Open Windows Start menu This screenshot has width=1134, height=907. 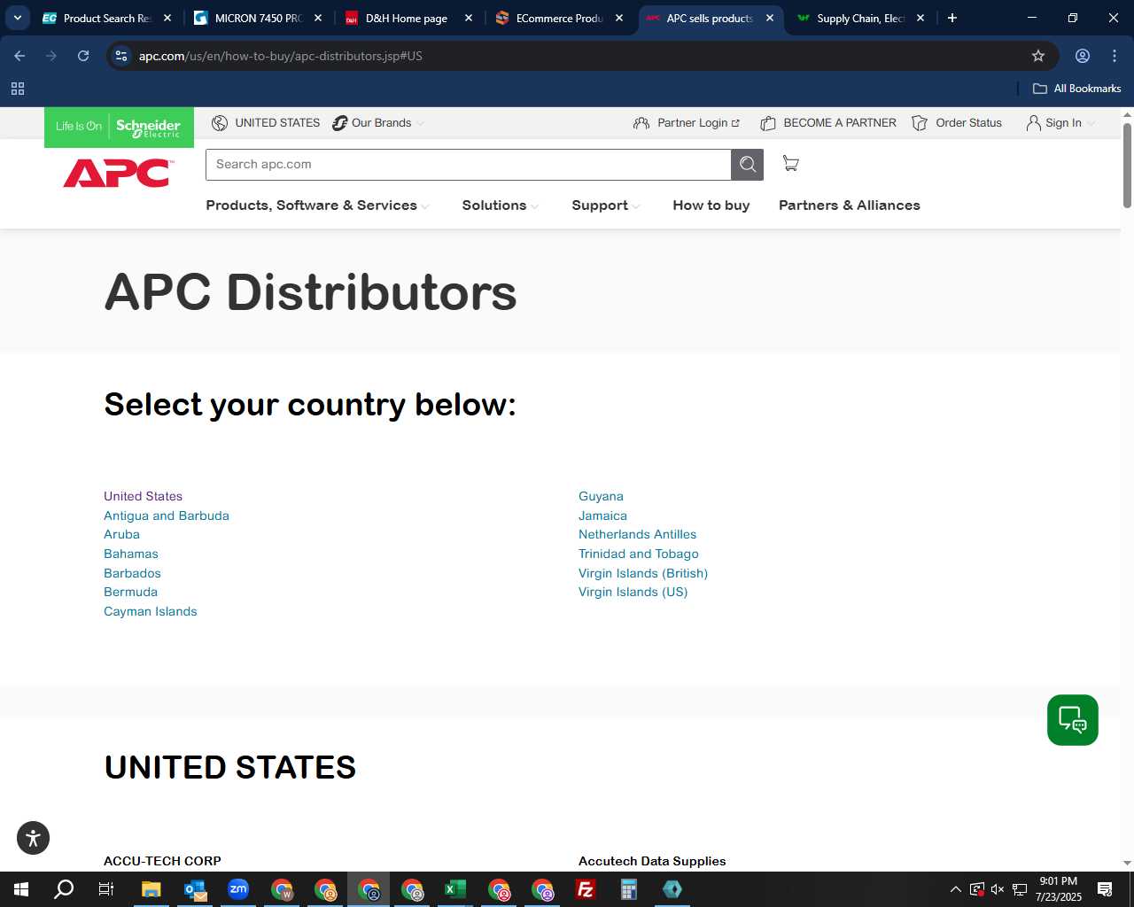coord(21,889)
